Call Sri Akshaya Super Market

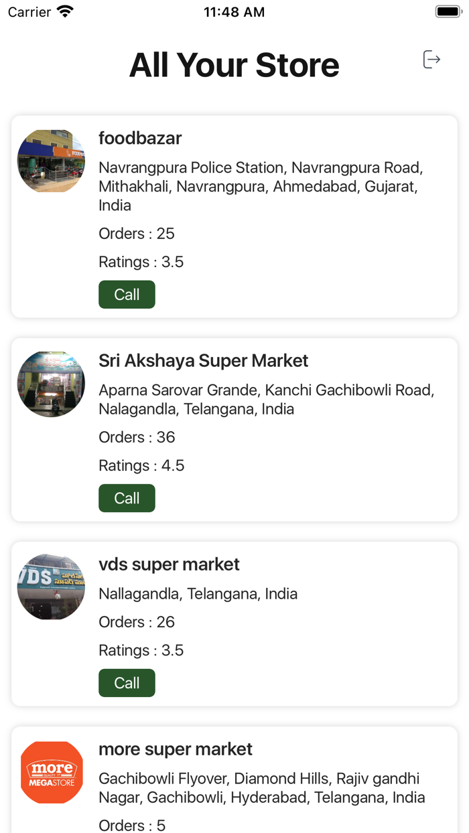[x=127, y=498]
